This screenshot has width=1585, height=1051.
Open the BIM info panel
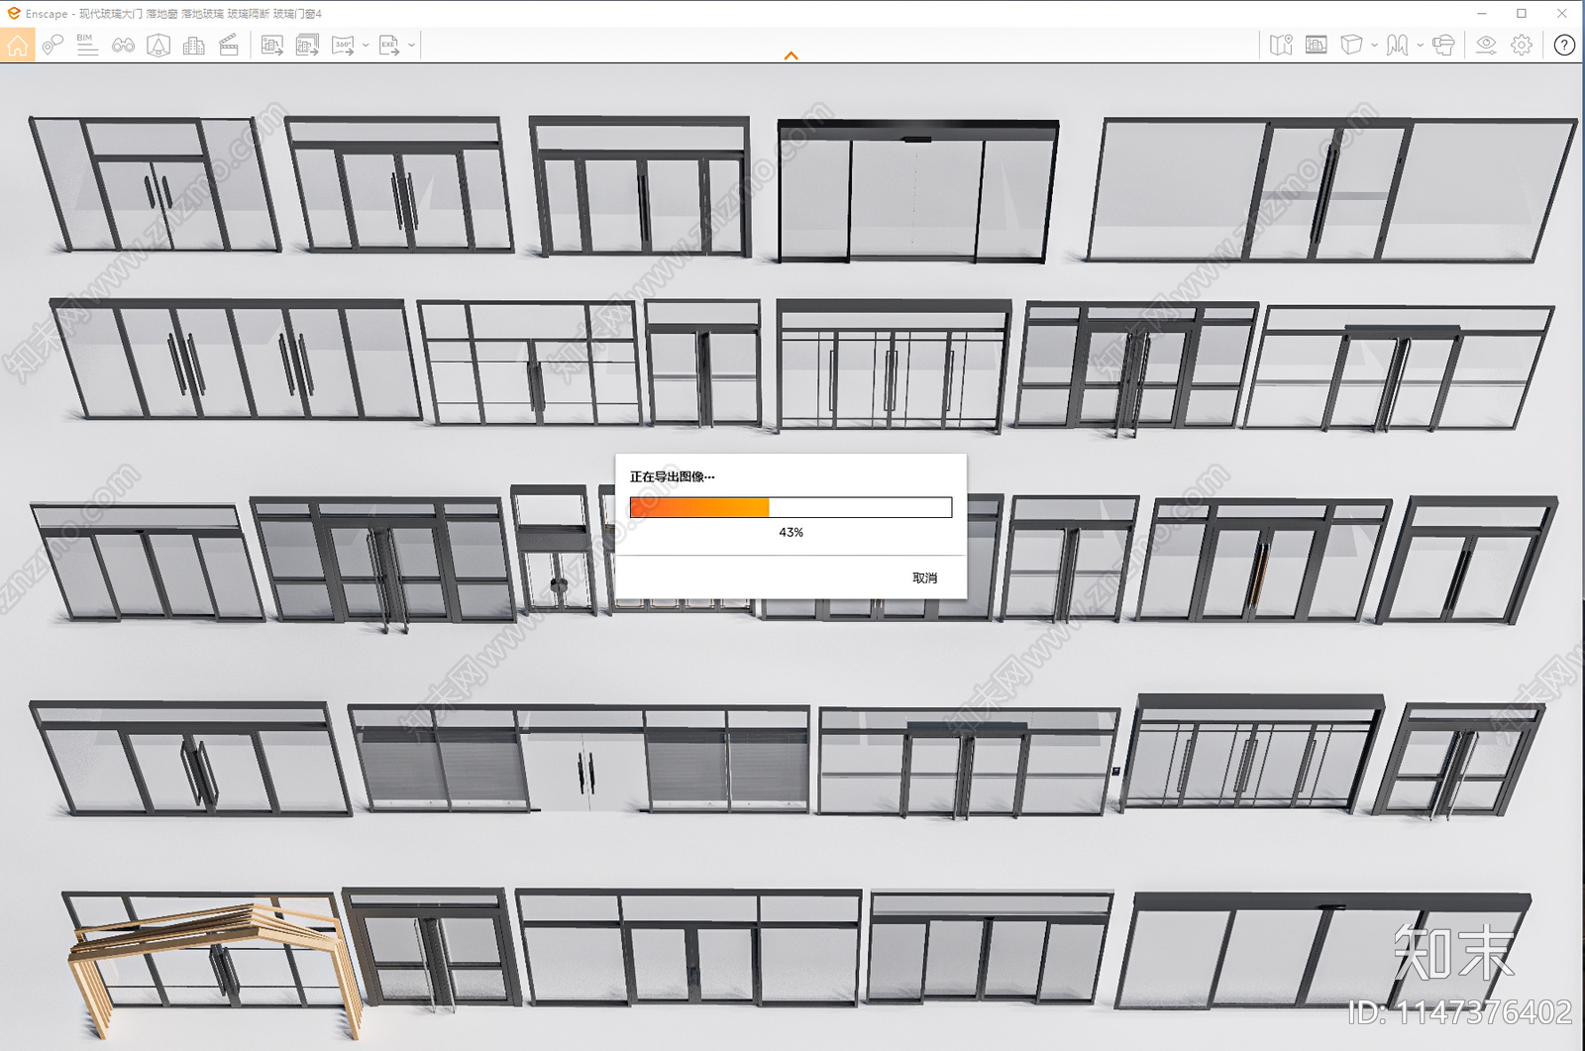click(87, 46)
